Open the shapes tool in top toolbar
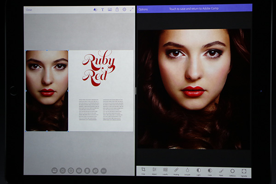The image size is (276, 184). (x=95, y=9)
